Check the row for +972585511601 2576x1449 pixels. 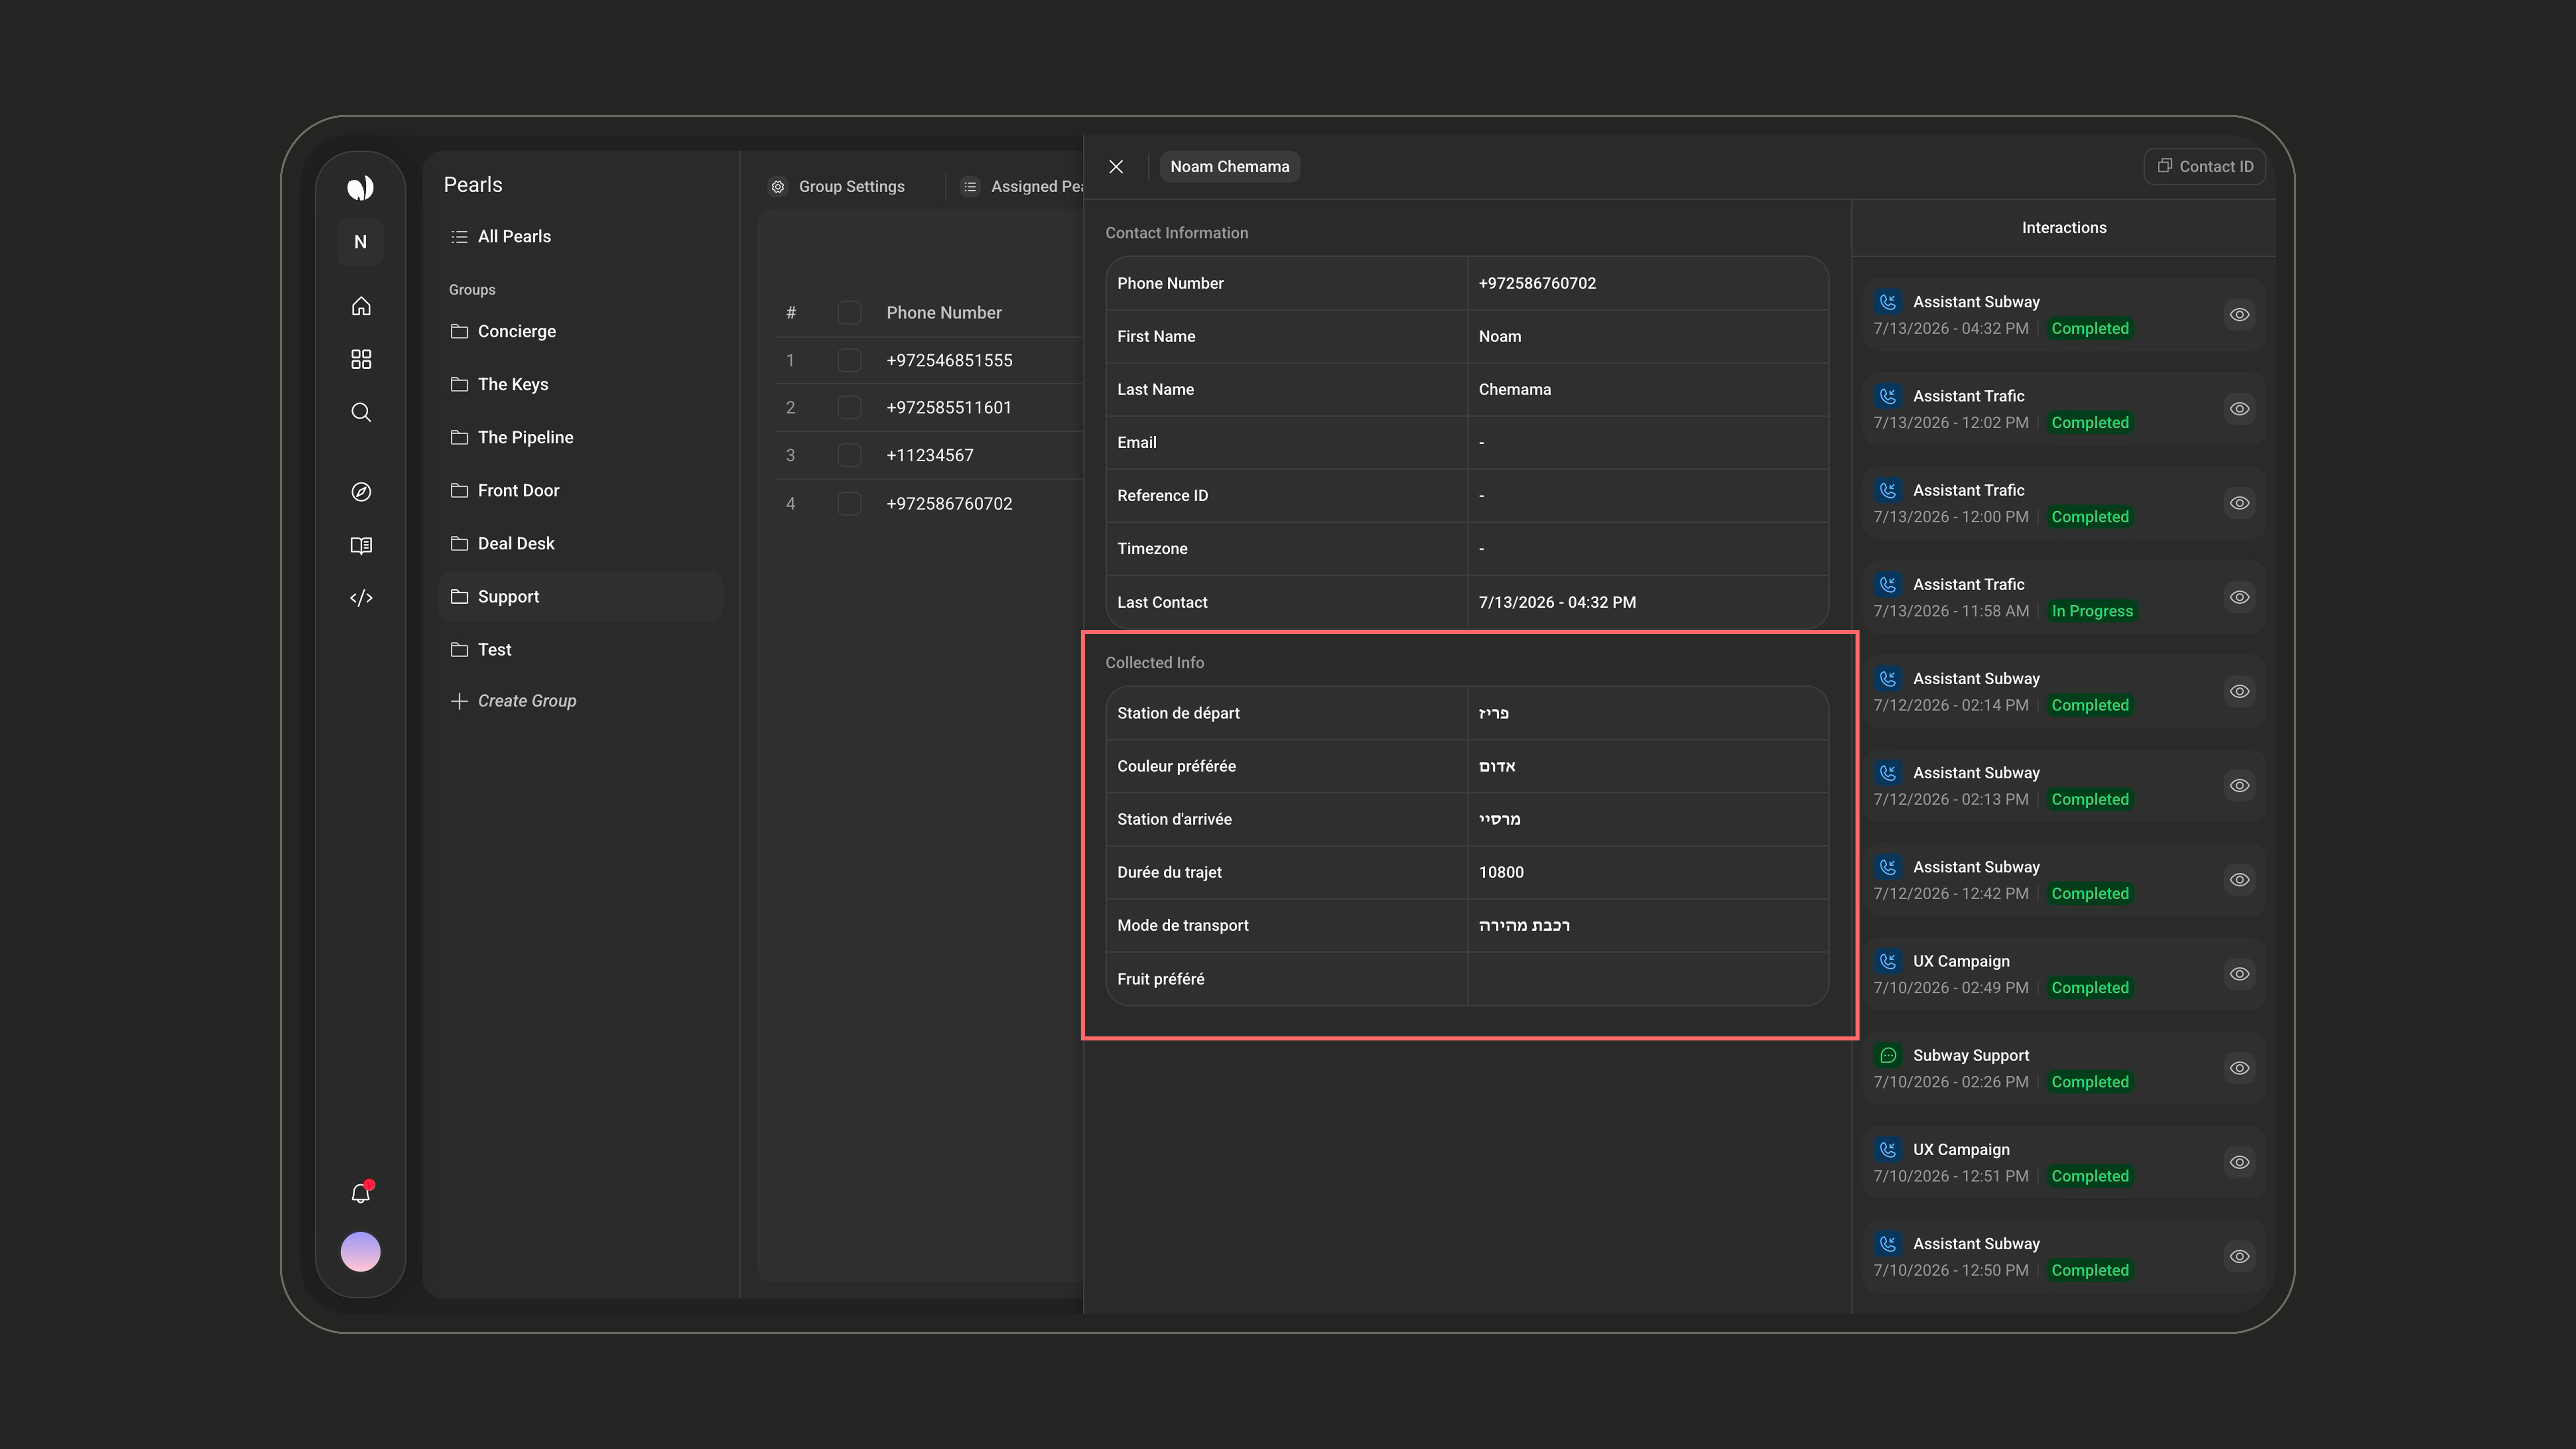(849, 408)
